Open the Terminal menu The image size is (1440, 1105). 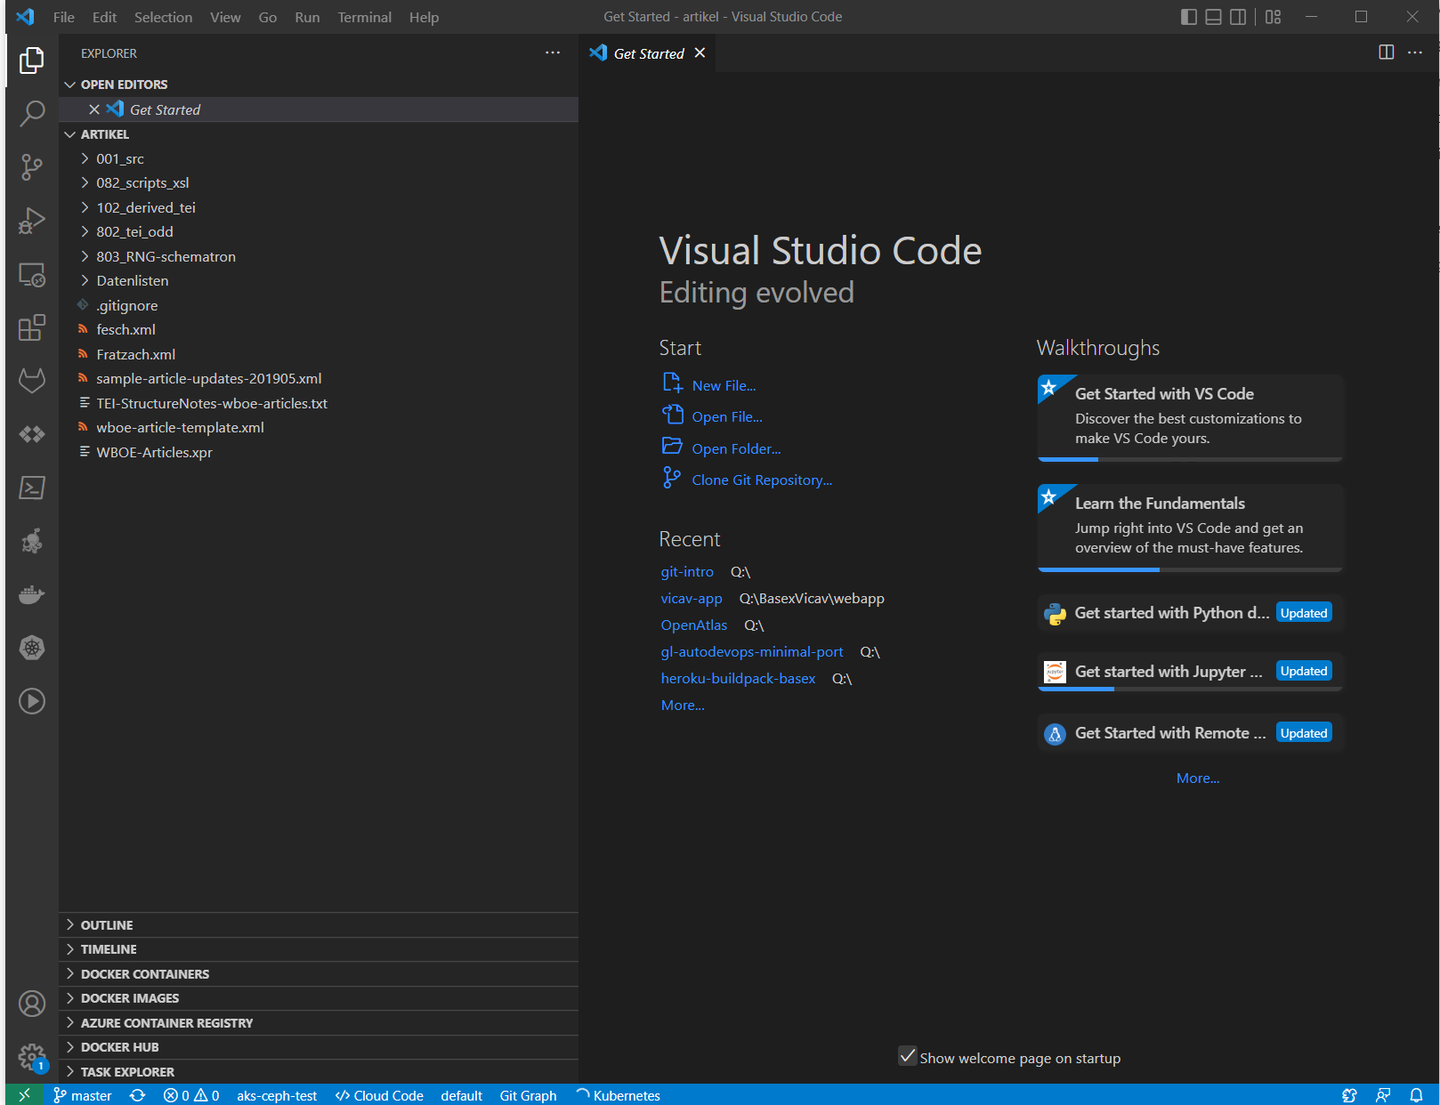tap(364, 17)
